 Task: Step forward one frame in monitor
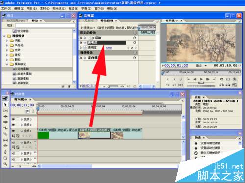[x=208, y=79]
